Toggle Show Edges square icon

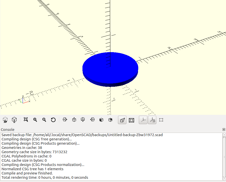(x=161, y=120)
